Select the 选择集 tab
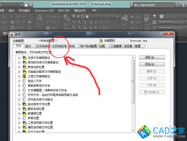Screen dimensions: 187x141 click(128, 46)
